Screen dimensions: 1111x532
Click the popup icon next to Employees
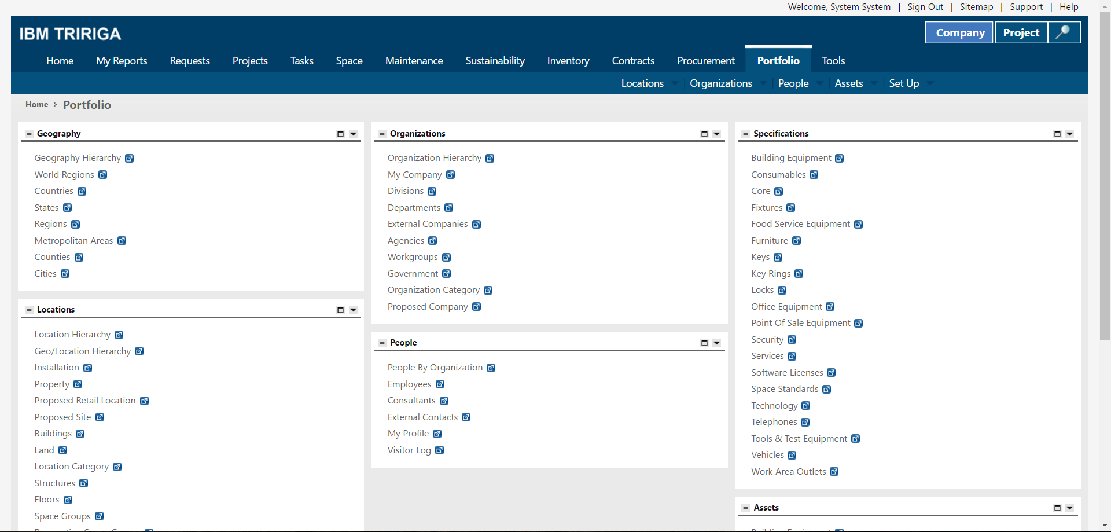coord(440,384)
